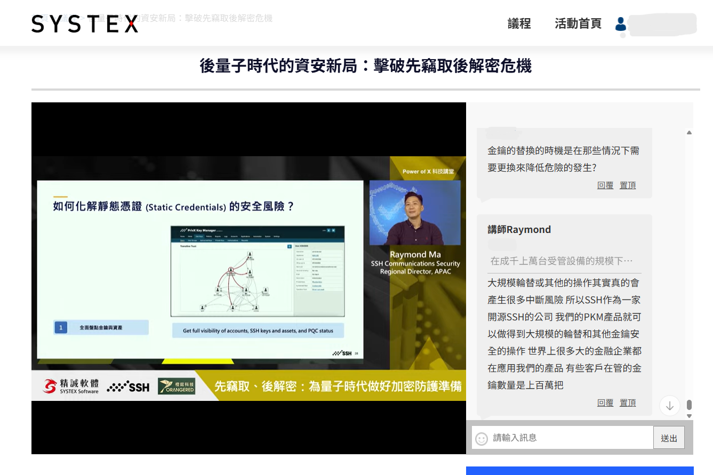The width and height of the screenshot is (713, 475).
Task: Open the emoji picker in chat
Action: (482, 438)
